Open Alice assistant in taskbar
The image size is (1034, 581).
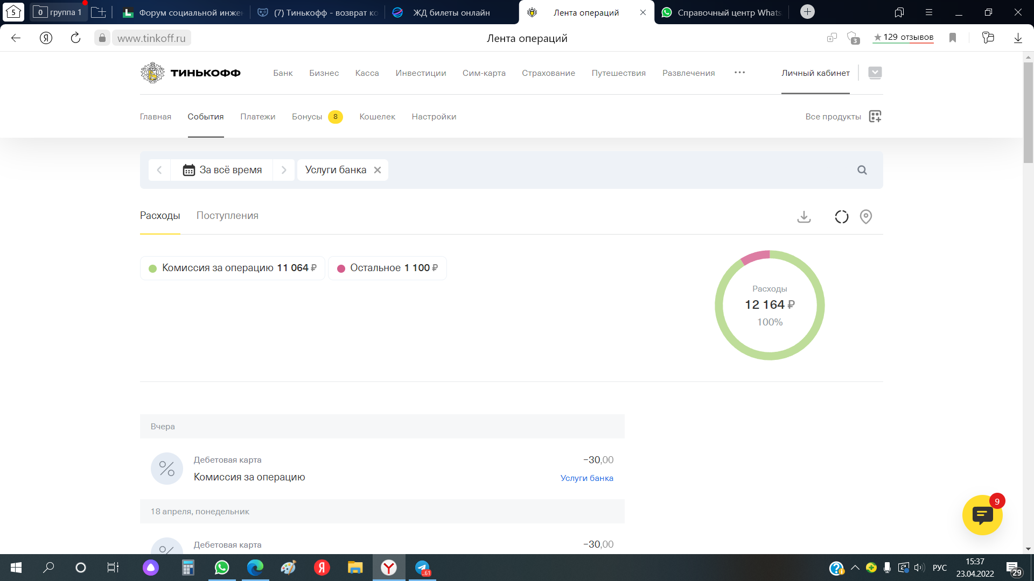click(x=151, y=568)
